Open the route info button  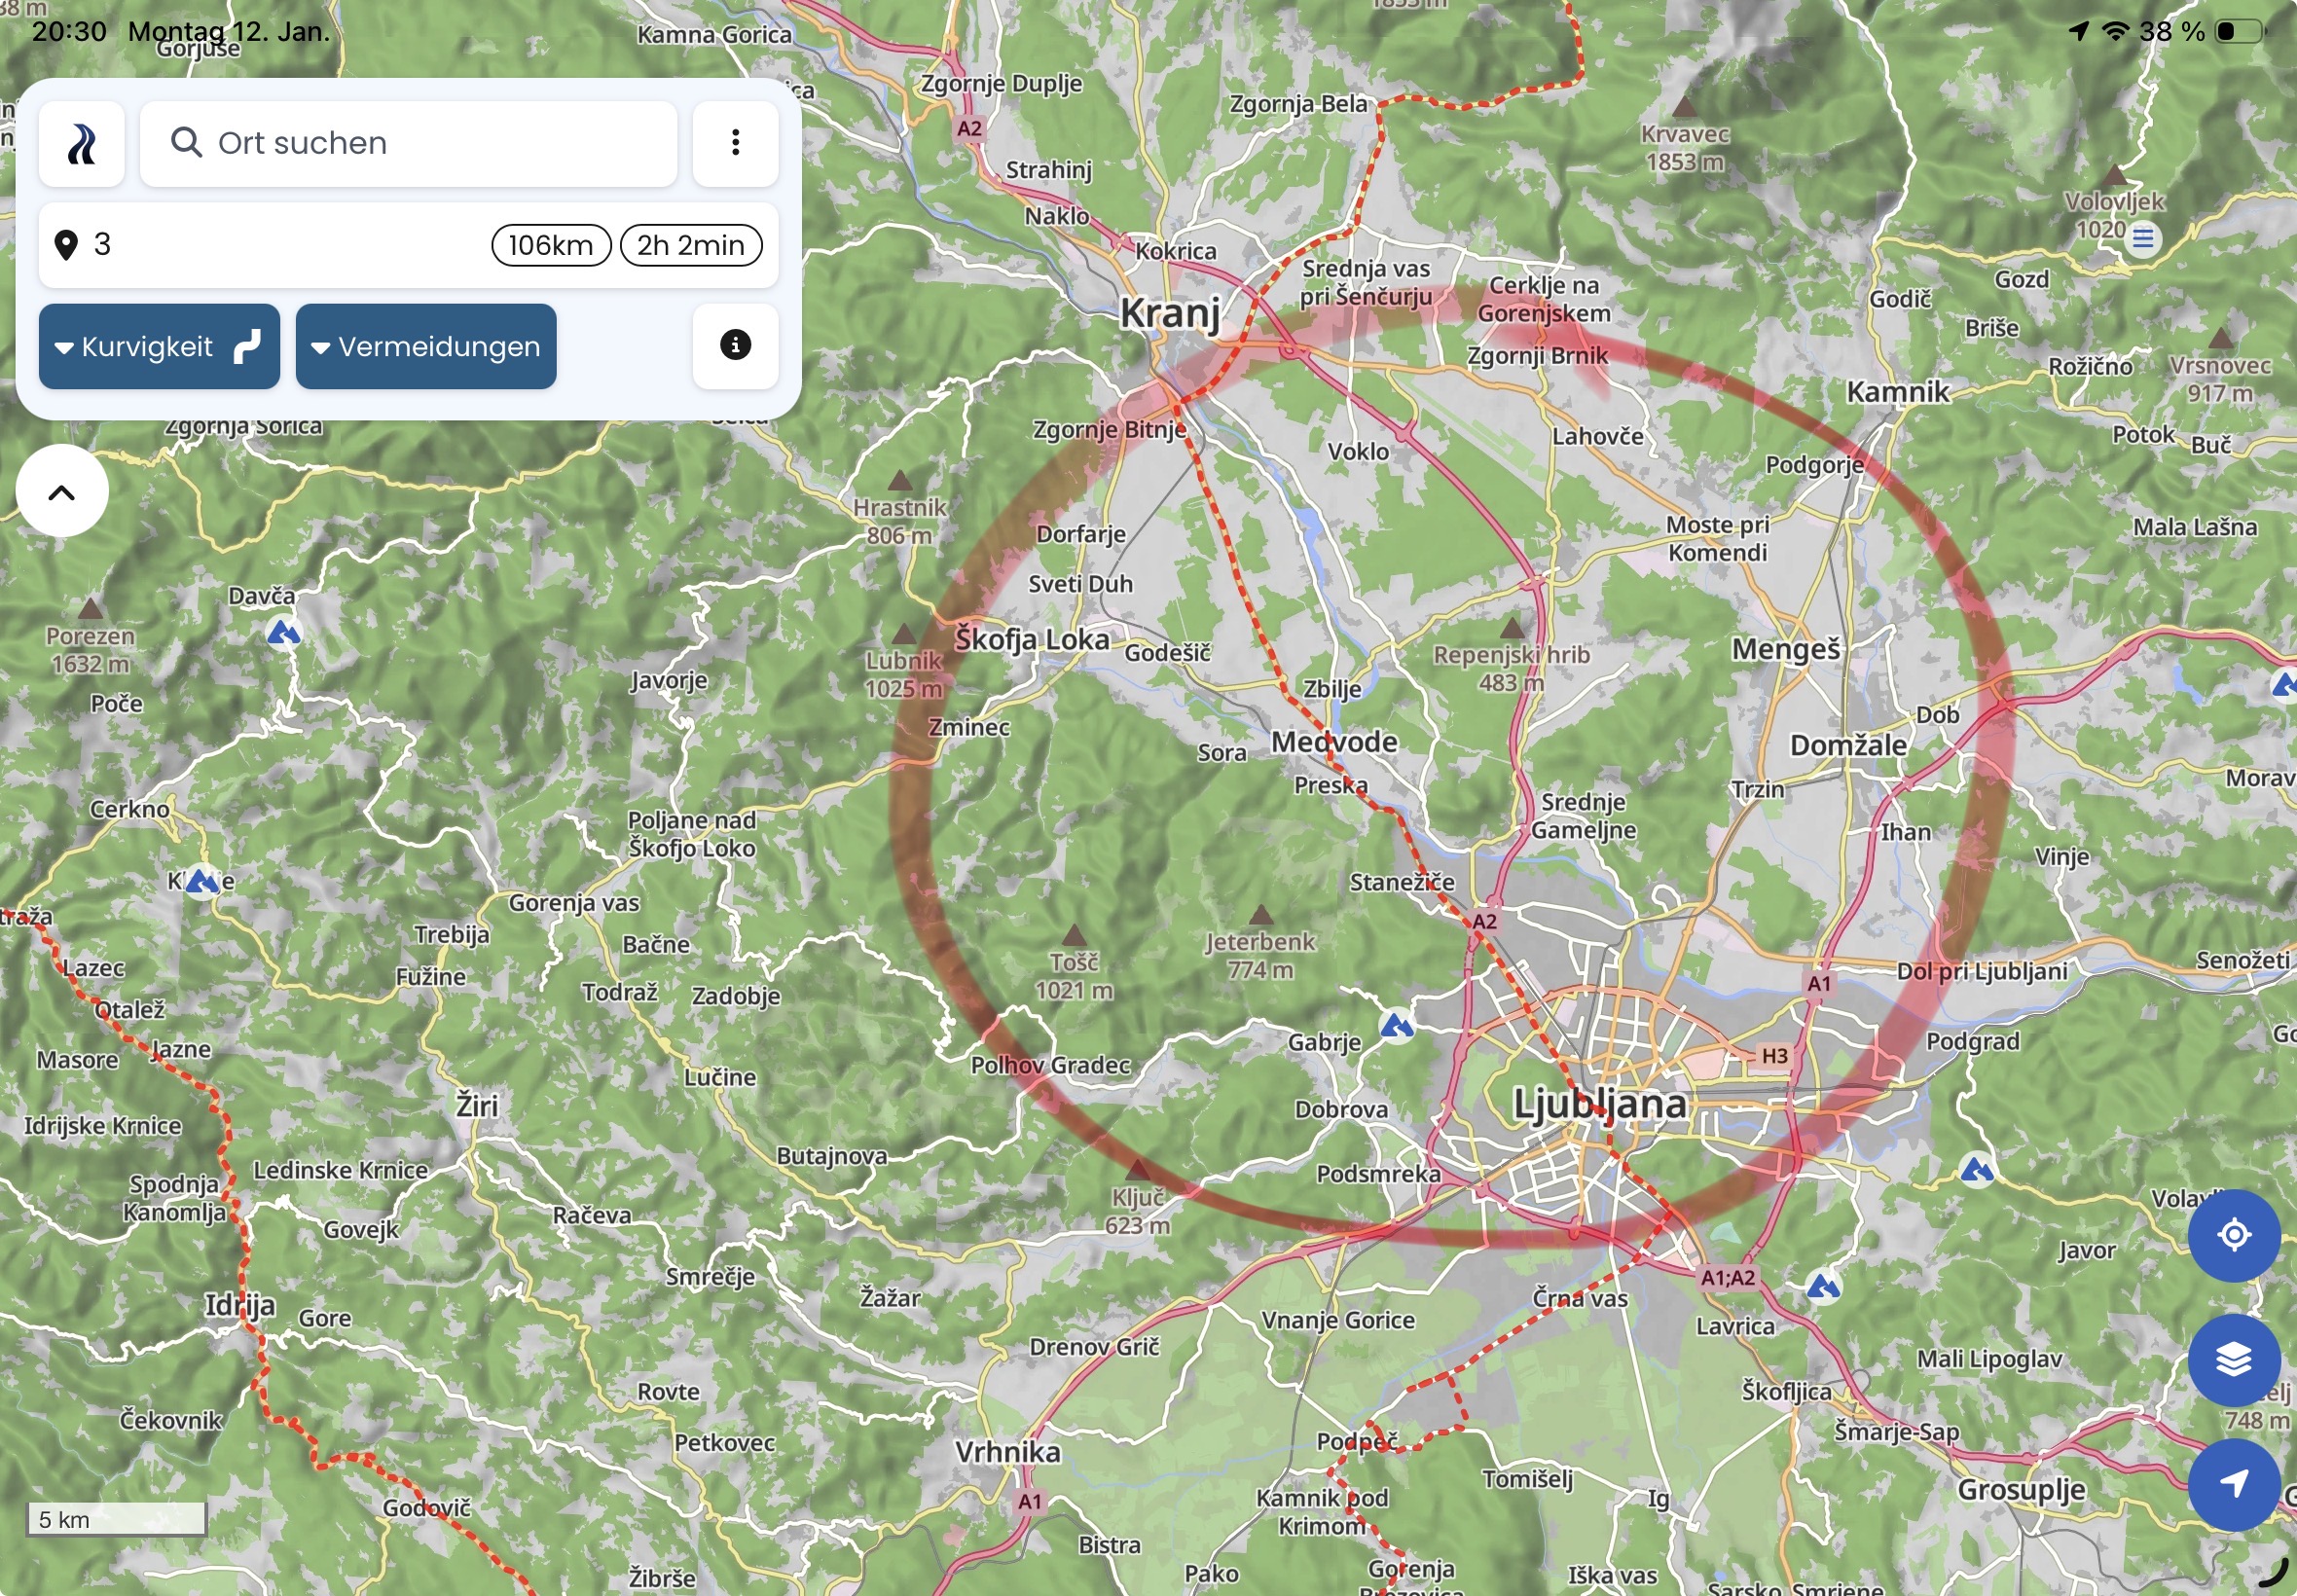click(x=735, y=346)
